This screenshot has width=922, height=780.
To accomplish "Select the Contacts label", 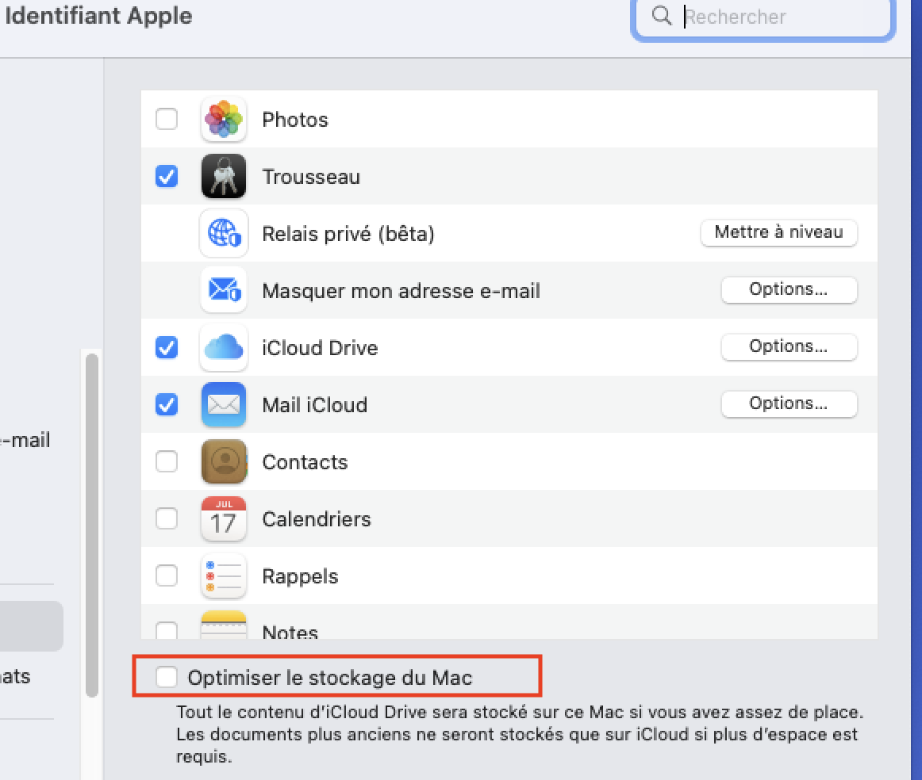I will pyautogui.click(x=305, y=462).
